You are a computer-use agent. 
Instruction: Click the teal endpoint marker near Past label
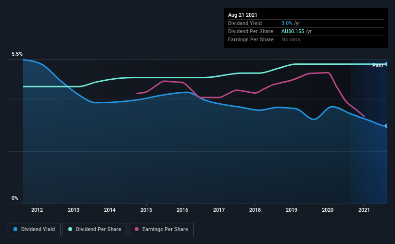tap(386, 64)
